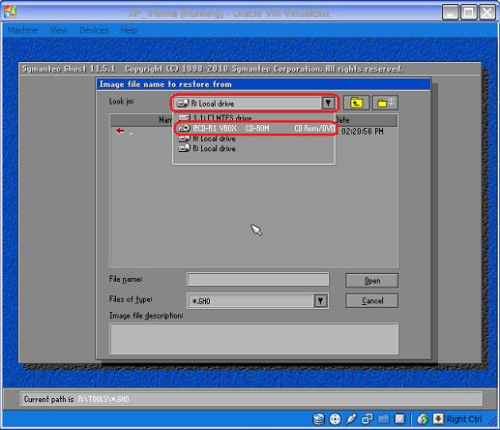Click the go up one folder icon
Screen dimensions: 500x430
pyautogui.click(x=356, y=103)
